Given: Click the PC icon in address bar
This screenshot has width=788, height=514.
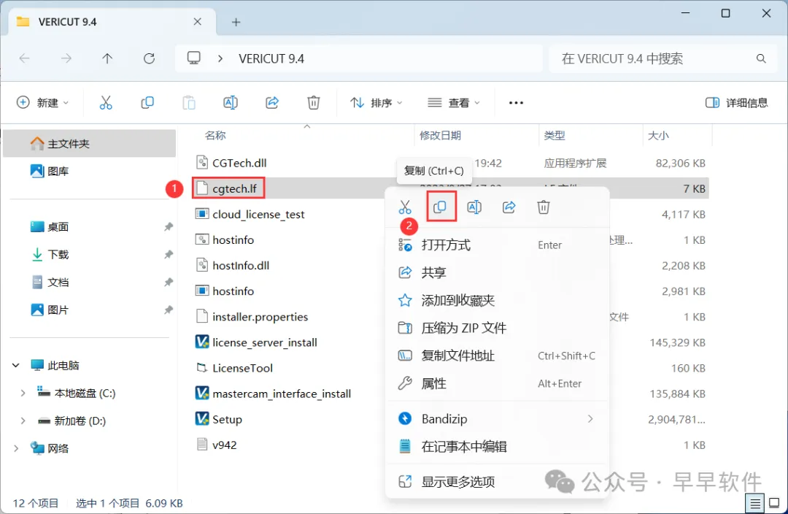Looking at the screenshot, I should 193,58.
